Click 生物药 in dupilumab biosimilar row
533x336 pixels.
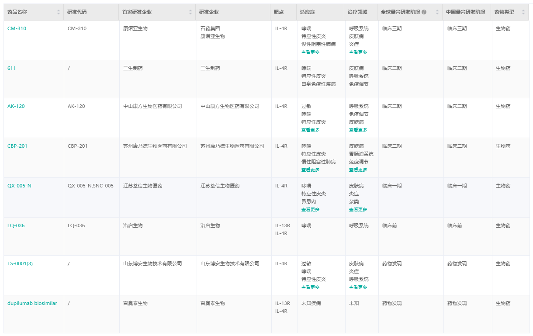(503, 303)
